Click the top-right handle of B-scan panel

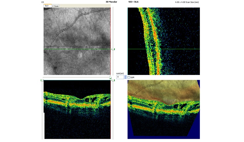[113, 80]
